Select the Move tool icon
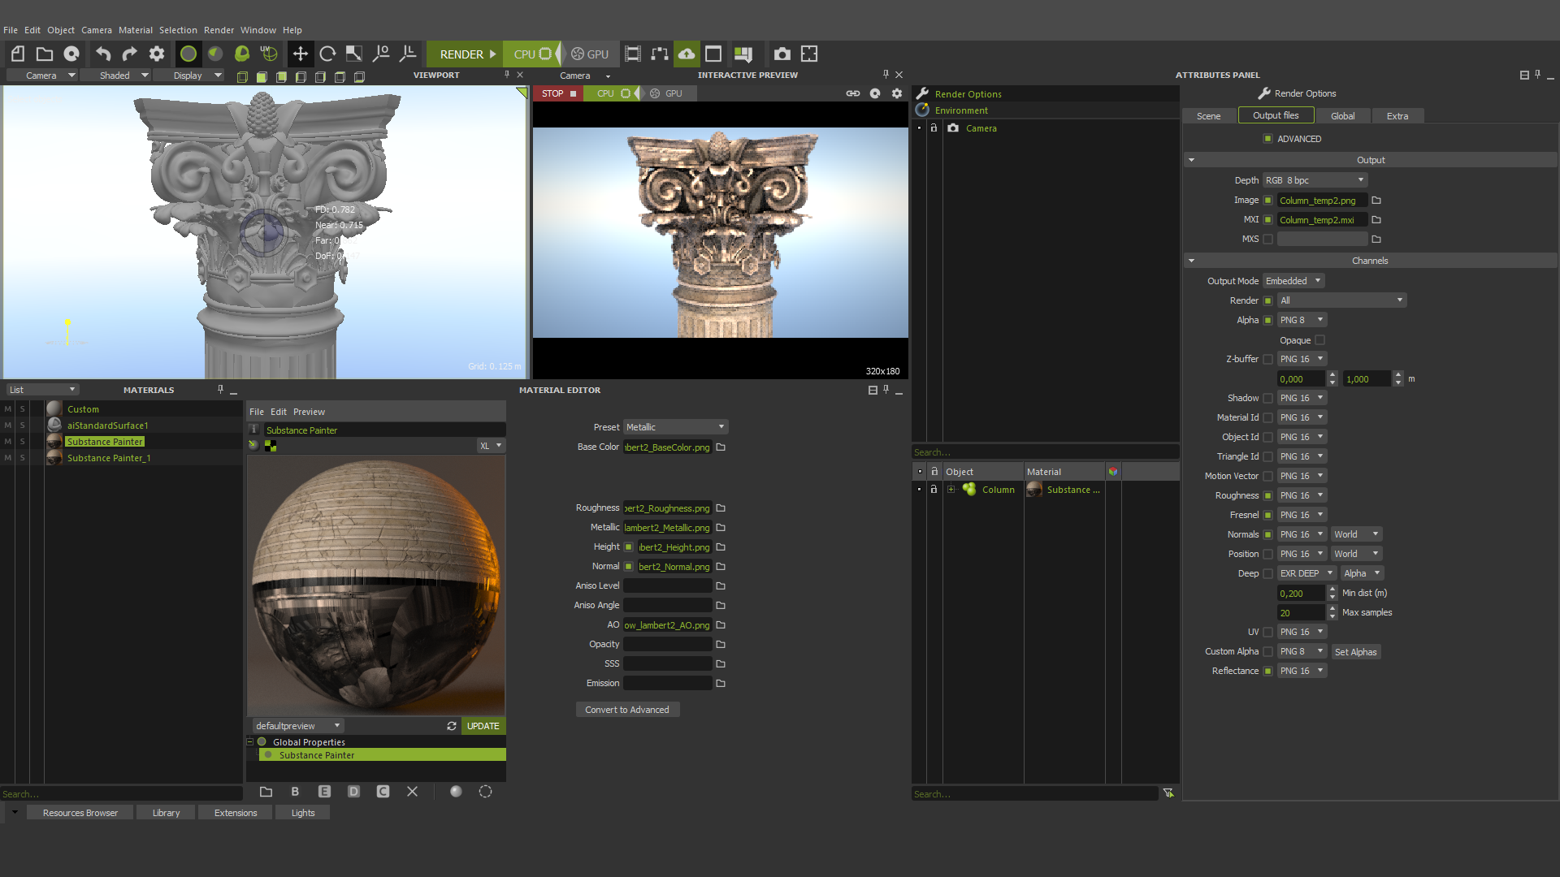The image size is (1560, 877). tap(300, 54)
